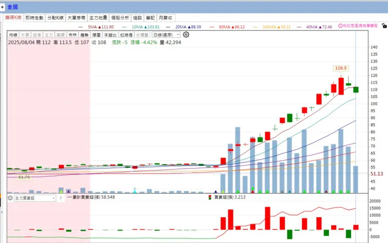Switch to the 月營收 tab

click(x=165, y=18)
